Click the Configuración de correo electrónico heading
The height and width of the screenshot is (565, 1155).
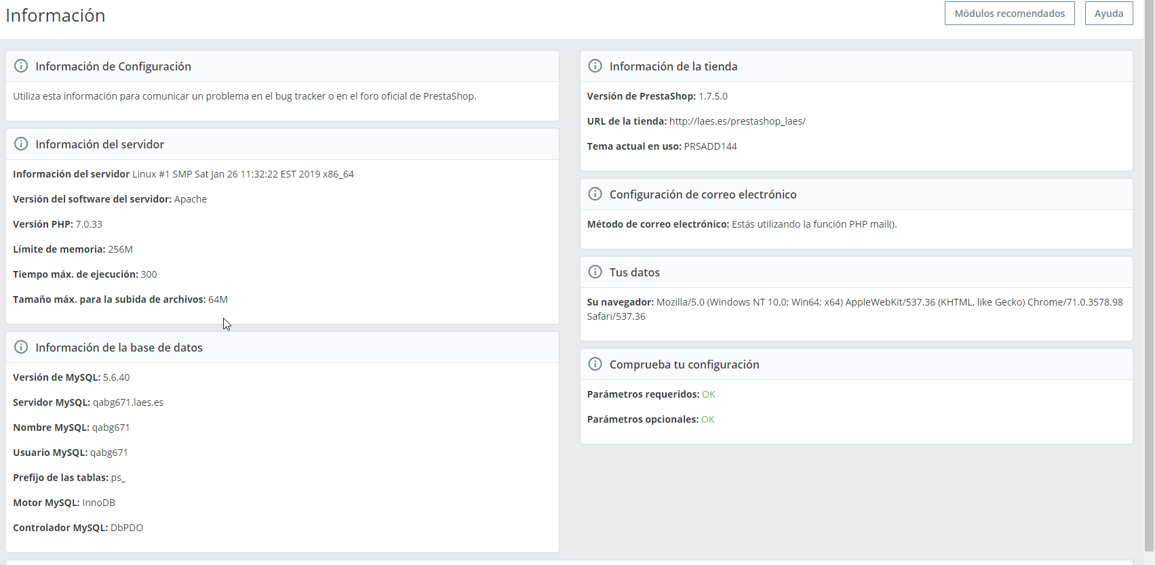(x=703, y=194)
